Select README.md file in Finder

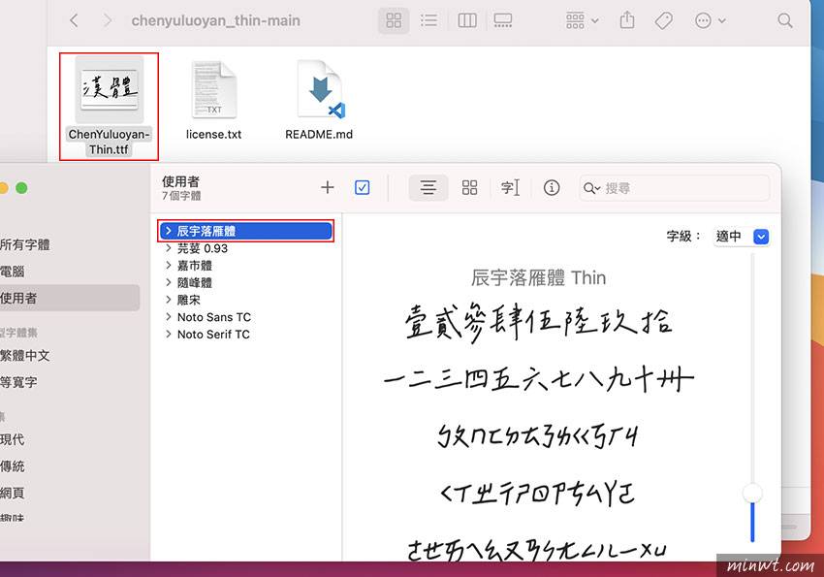coord(319,100)
